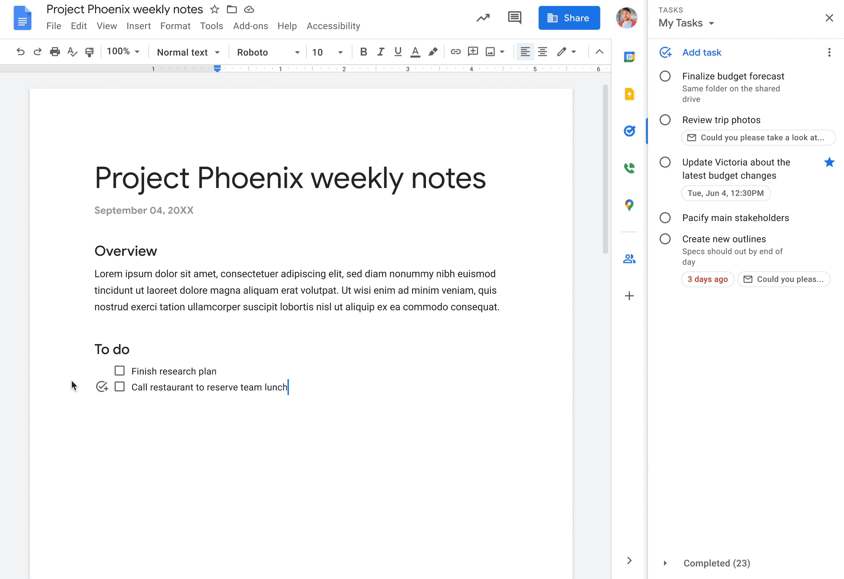
Task: Select the font name Roboto dropdown
Action: coord(267,52)
